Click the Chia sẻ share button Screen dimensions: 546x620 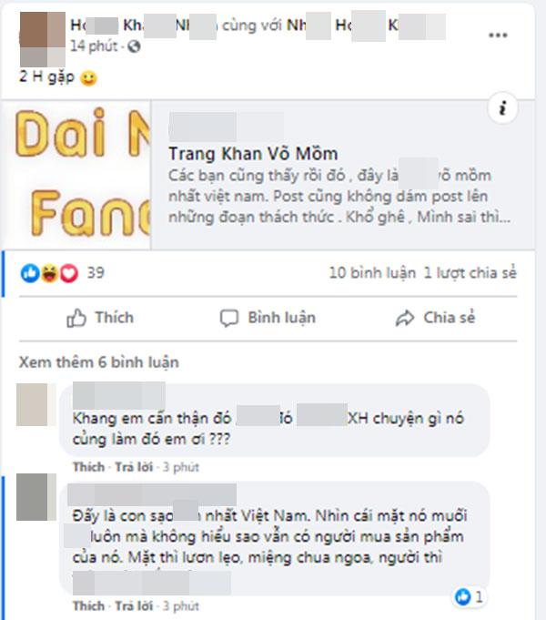pyautogui.click(x=435, y=318)
